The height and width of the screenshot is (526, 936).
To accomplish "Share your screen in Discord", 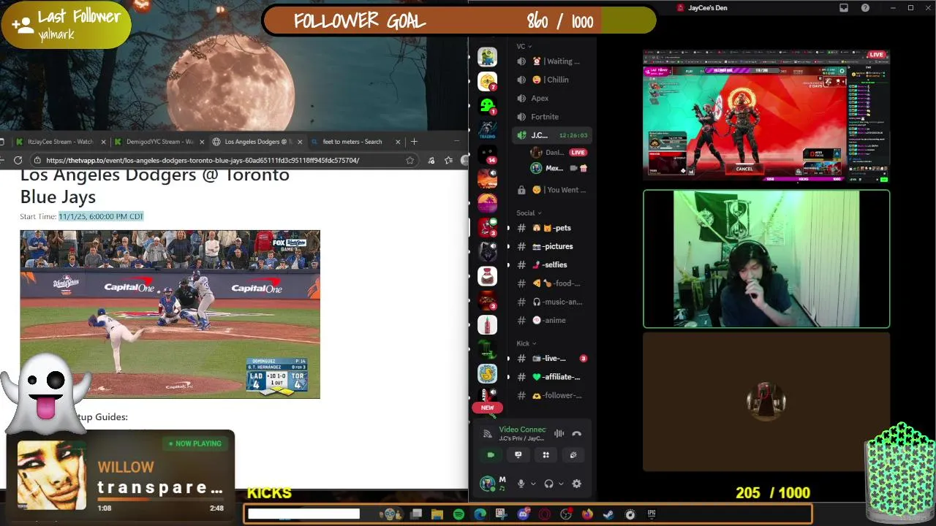I will (x=518, y=455).
